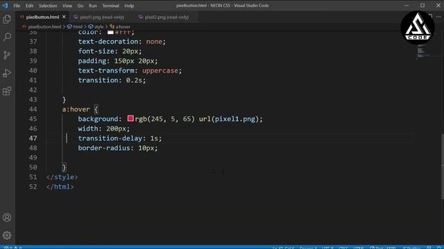Viewport: 444px width, 249px height.
Task: Open the Go menu
Action: (x=80, y=6)
